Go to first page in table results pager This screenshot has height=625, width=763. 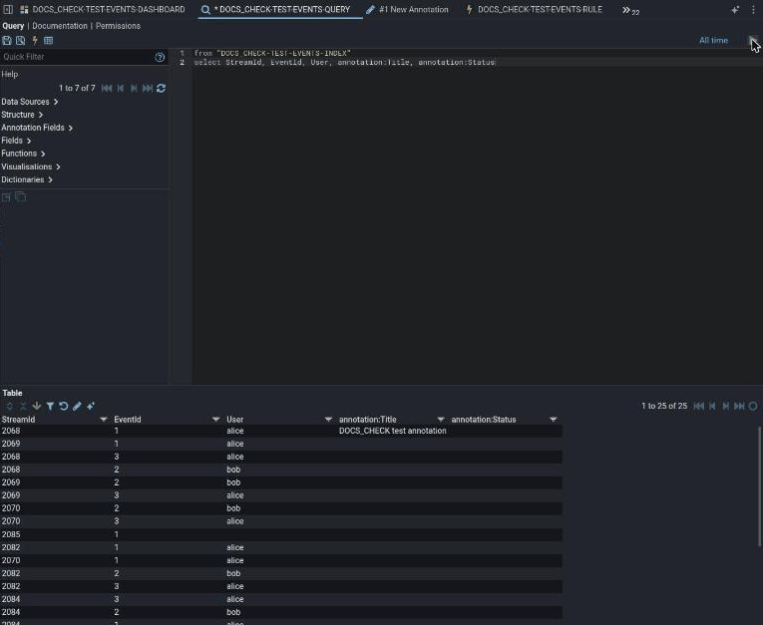pyautogui.click(x=699, y=406)
